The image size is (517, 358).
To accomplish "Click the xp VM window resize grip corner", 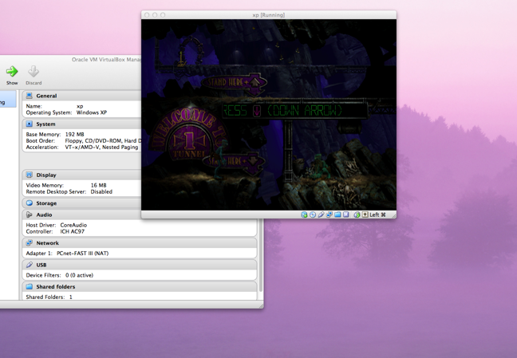I will tap(393, 215).
